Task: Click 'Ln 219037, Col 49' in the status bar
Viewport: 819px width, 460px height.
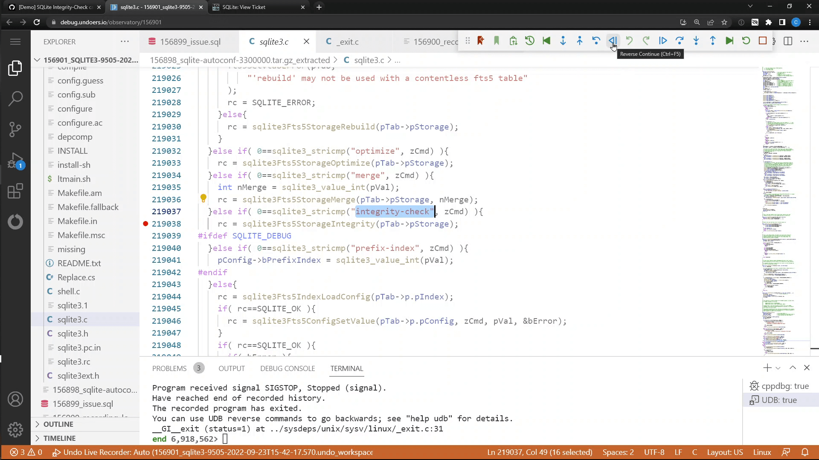Action: [539, 452]
